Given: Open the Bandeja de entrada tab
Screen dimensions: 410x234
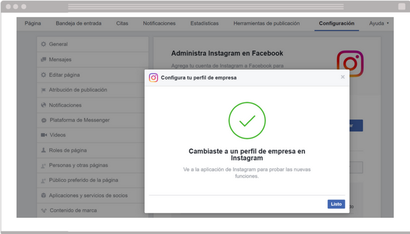Looking at the screenshot, I should pos(78,23).
